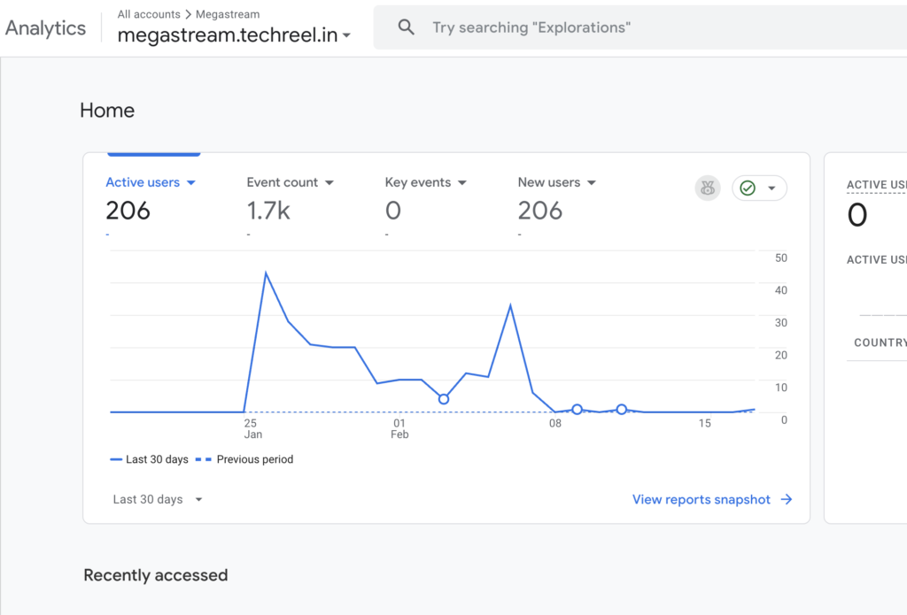
Task: Click the arrow icon beside View reports snapshot
Action: click(x=786, y=500)
